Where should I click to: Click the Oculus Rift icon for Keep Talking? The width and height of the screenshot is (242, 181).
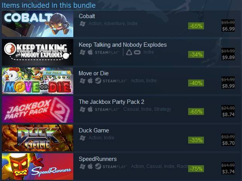[137, 52]
